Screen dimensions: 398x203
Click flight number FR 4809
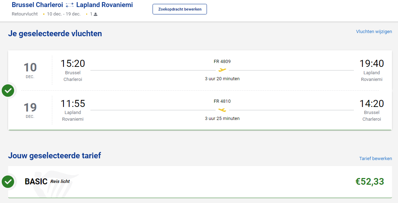coord(222,62)
